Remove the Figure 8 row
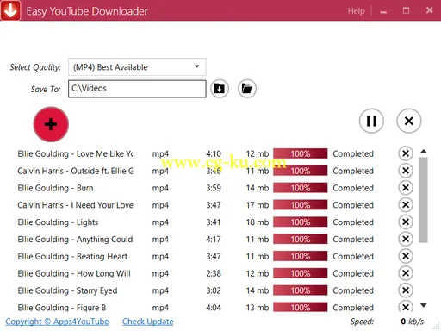Viewport: 441px width, 331px height. pyautogui.click(x=406, y=306)
